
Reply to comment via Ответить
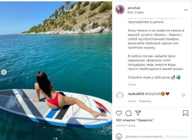145,101
